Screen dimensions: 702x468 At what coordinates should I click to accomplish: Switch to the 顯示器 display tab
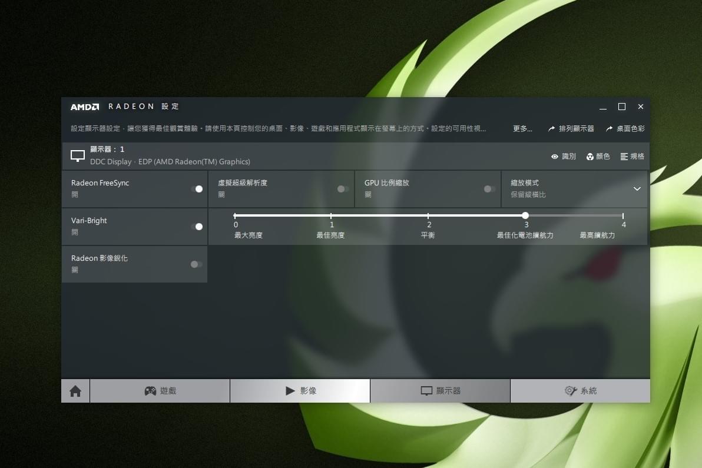(441, 391)
